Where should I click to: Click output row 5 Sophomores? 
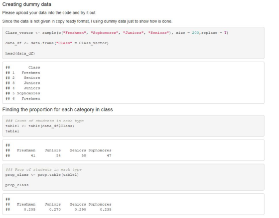click(x=23, y=93)
